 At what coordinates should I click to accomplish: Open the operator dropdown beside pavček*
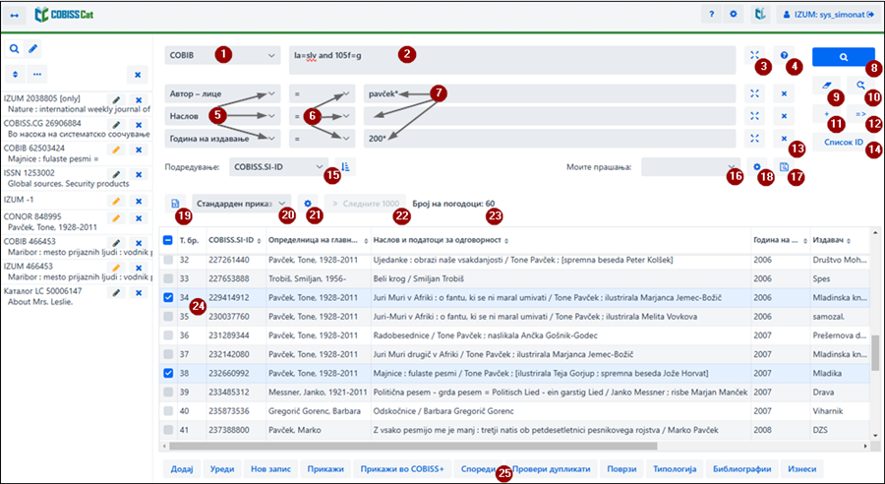click(323, 93)
